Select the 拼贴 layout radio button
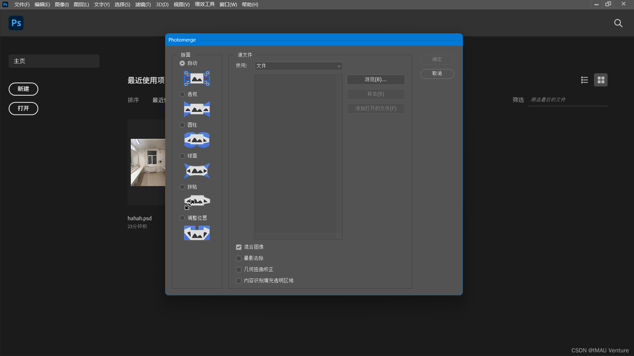The image size is (634, 356). [182, 187]
